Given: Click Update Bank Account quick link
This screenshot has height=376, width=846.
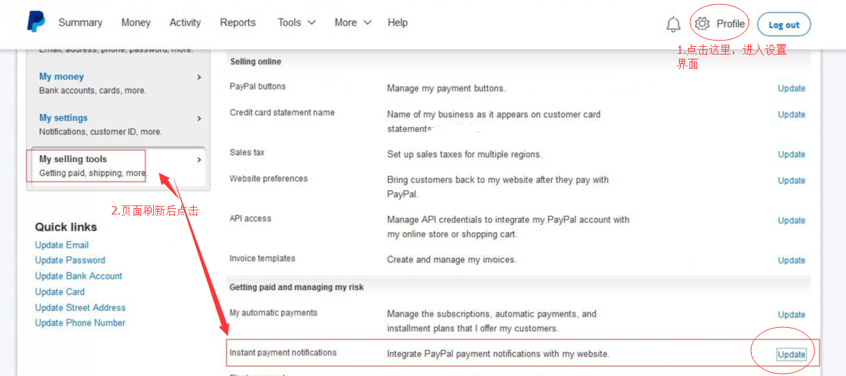Looking at the screenshot, I should pos(78,276).
